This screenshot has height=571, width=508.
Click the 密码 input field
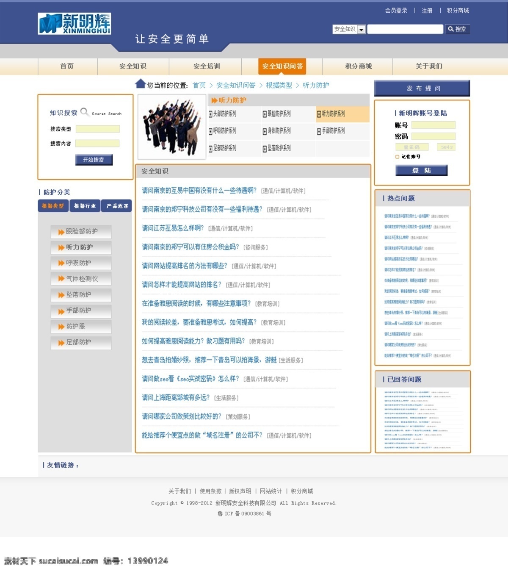click(433, 136)
